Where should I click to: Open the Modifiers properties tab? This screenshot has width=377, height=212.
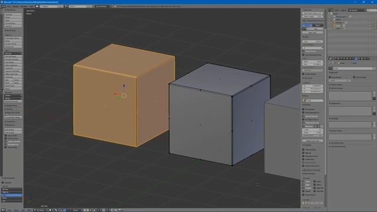(353, 58)
